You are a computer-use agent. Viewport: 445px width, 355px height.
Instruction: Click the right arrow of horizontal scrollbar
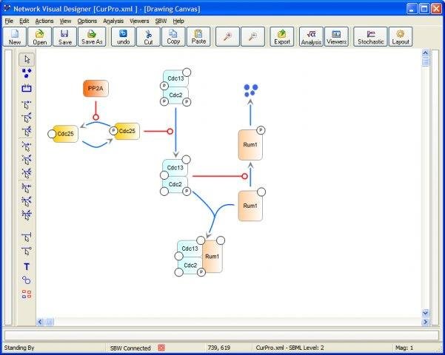click(x=426, y=322)
